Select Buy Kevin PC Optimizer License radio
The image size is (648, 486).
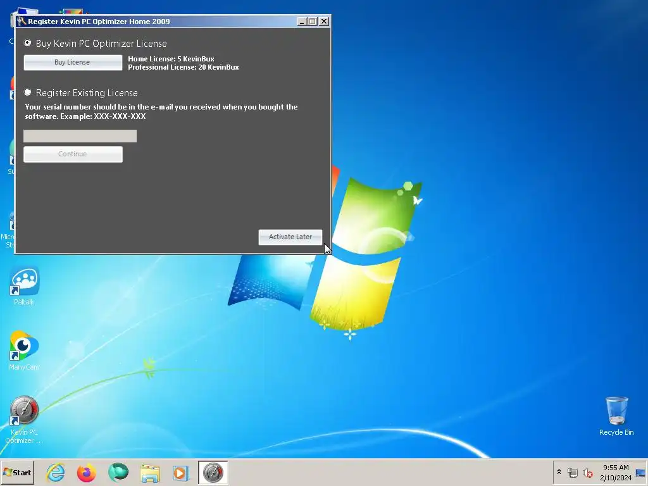coord(28,43)
